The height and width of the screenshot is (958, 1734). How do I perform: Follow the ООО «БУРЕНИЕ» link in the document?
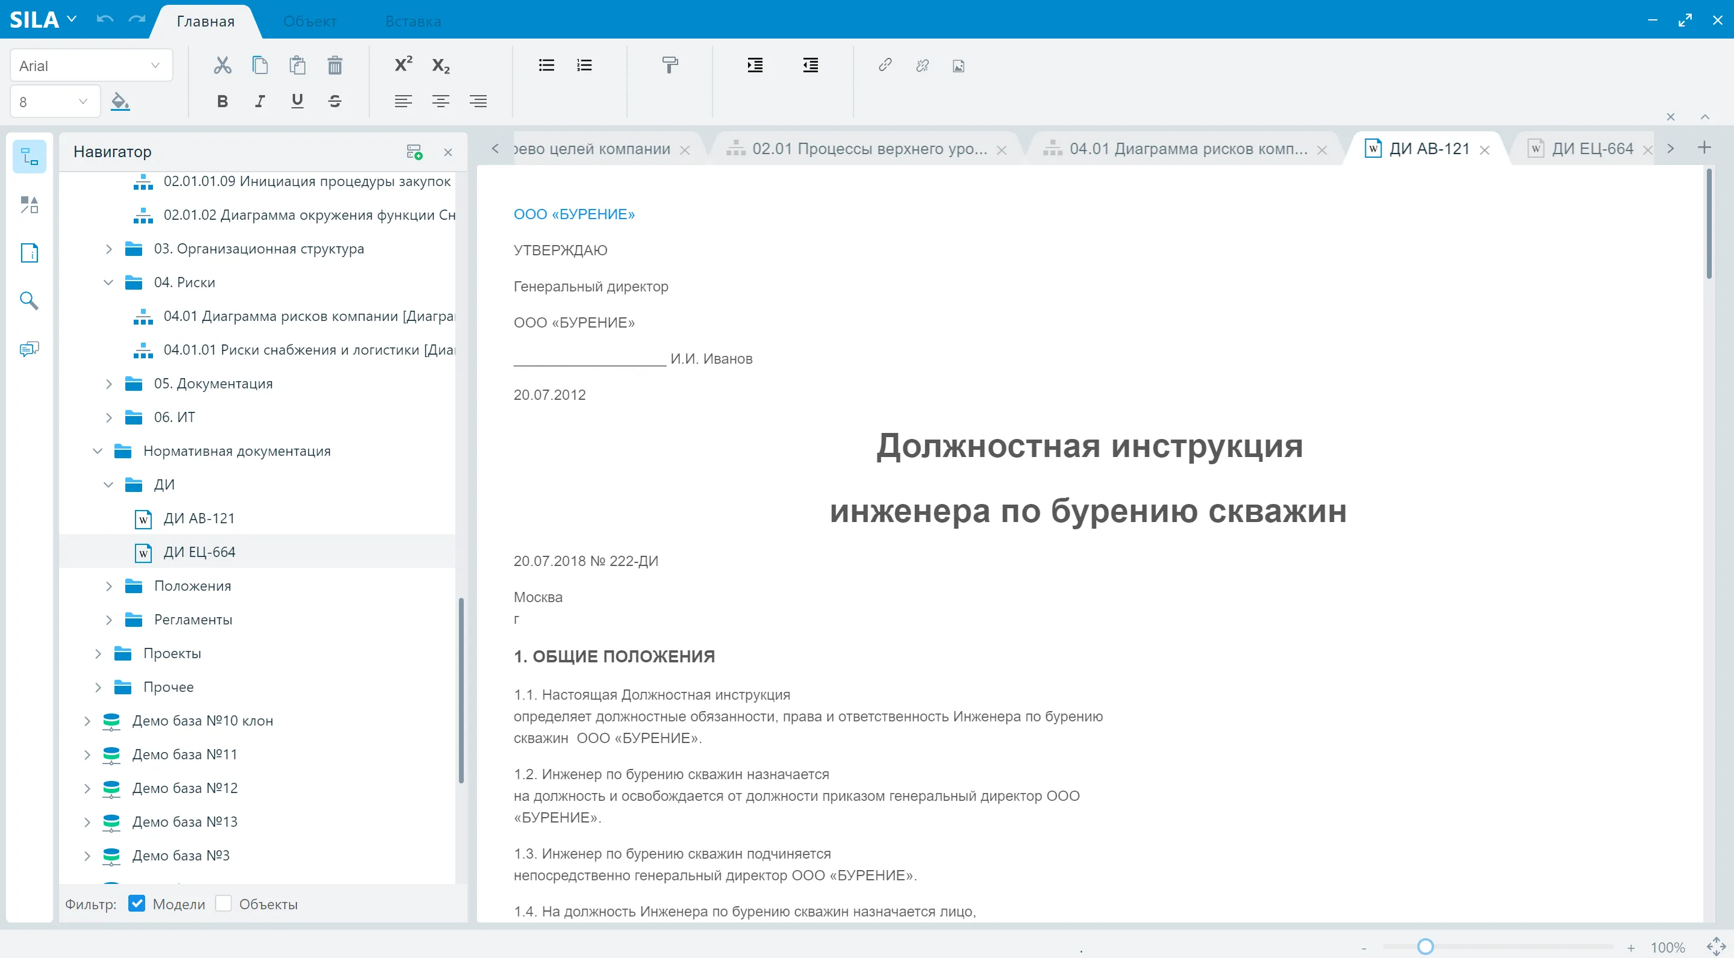573,214
